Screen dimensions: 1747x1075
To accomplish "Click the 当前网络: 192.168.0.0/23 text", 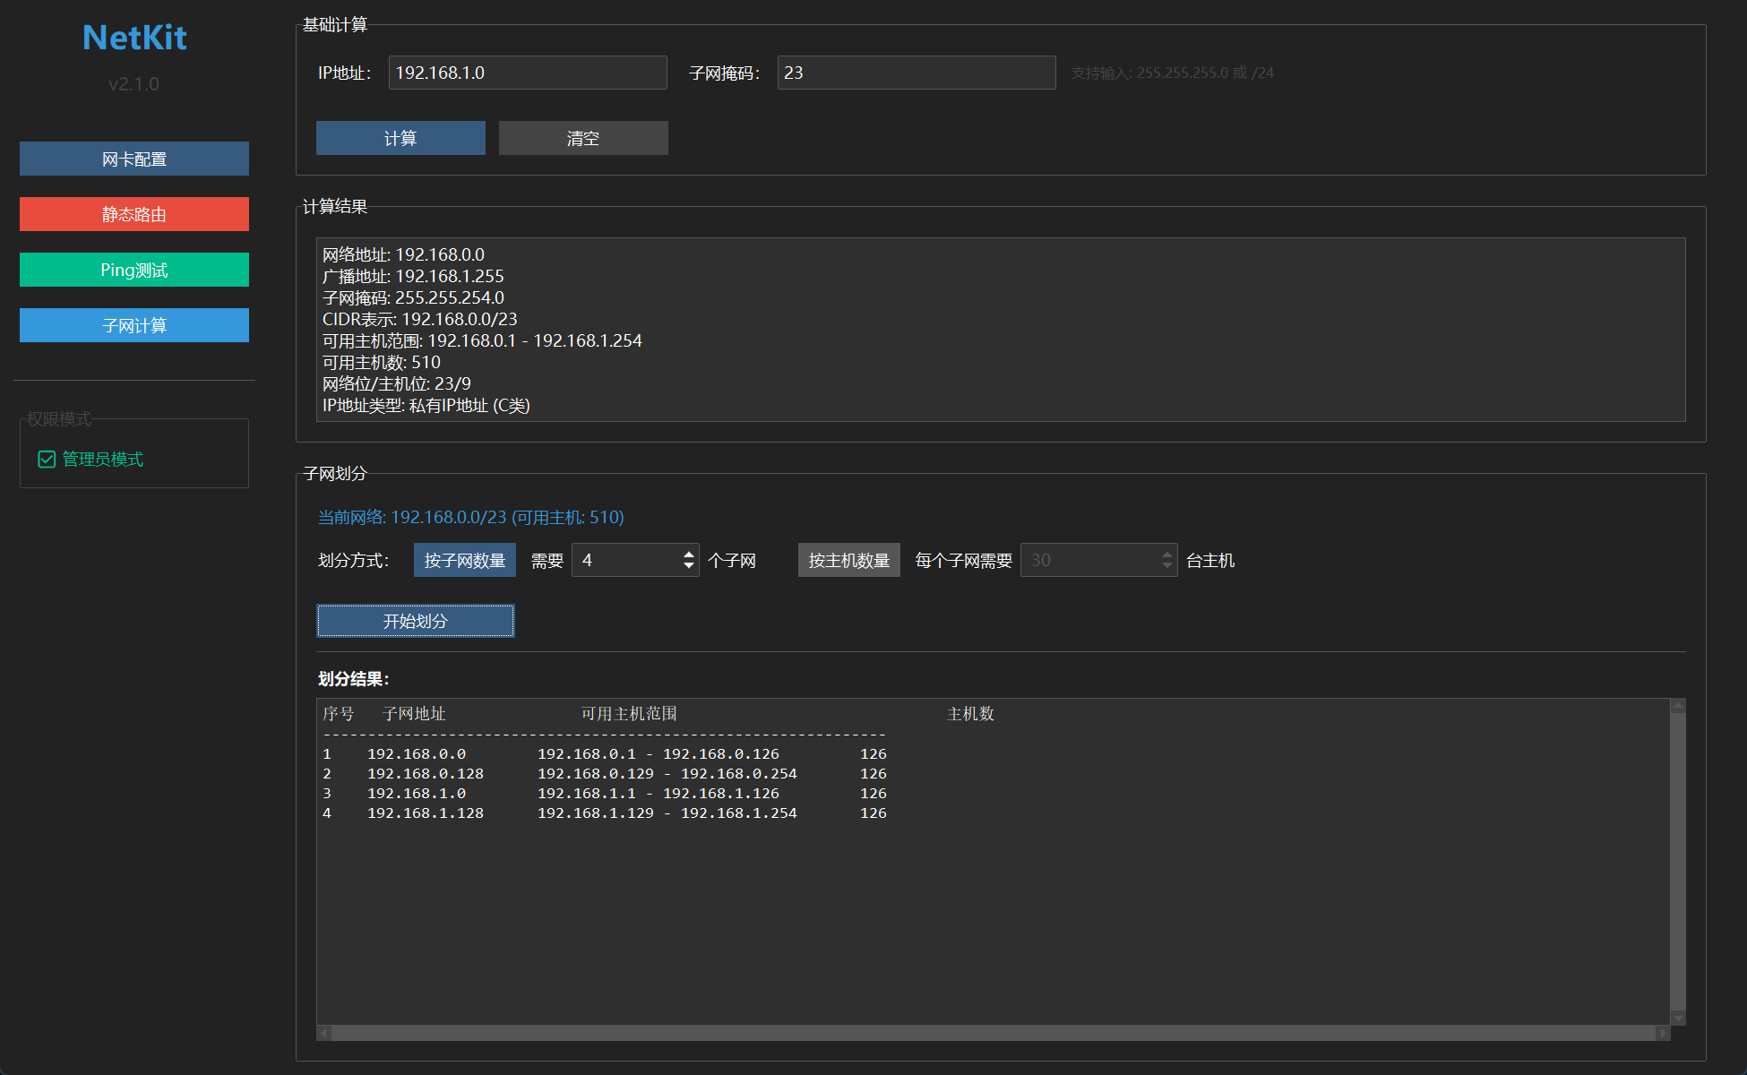I will [471, 517].
